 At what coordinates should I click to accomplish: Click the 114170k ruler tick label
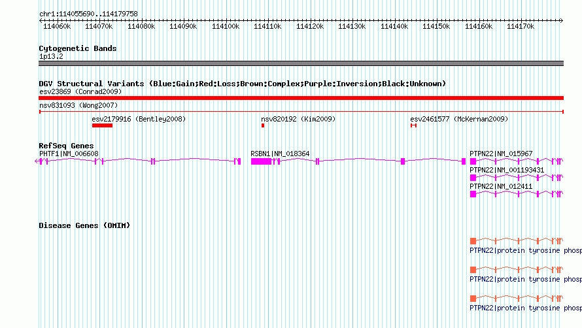[x=521, y=26]
